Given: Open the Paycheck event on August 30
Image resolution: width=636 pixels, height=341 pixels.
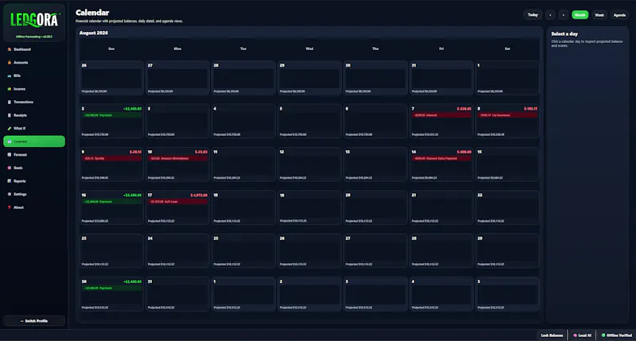Looking at the screenshot, I should pyautogui.click(x=111, y=288).
